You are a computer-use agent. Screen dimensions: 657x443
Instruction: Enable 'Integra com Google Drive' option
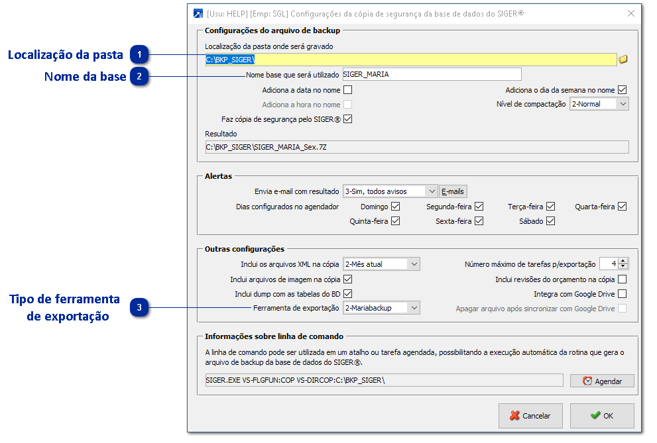[x=622, y=294]
